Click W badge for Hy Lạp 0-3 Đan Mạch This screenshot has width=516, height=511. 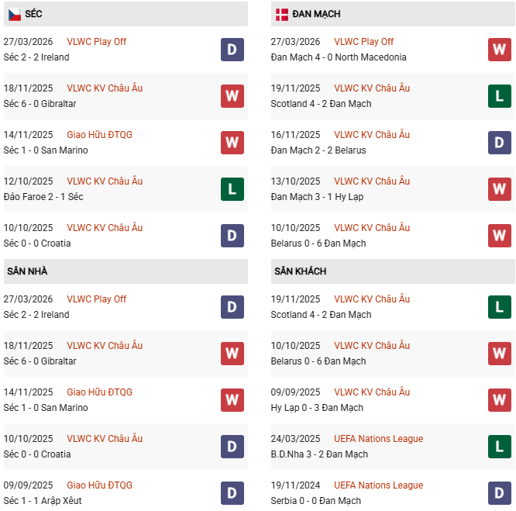click(500, 400)
